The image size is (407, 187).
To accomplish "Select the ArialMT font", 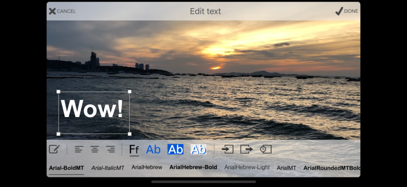I will [x=286, y=168].
